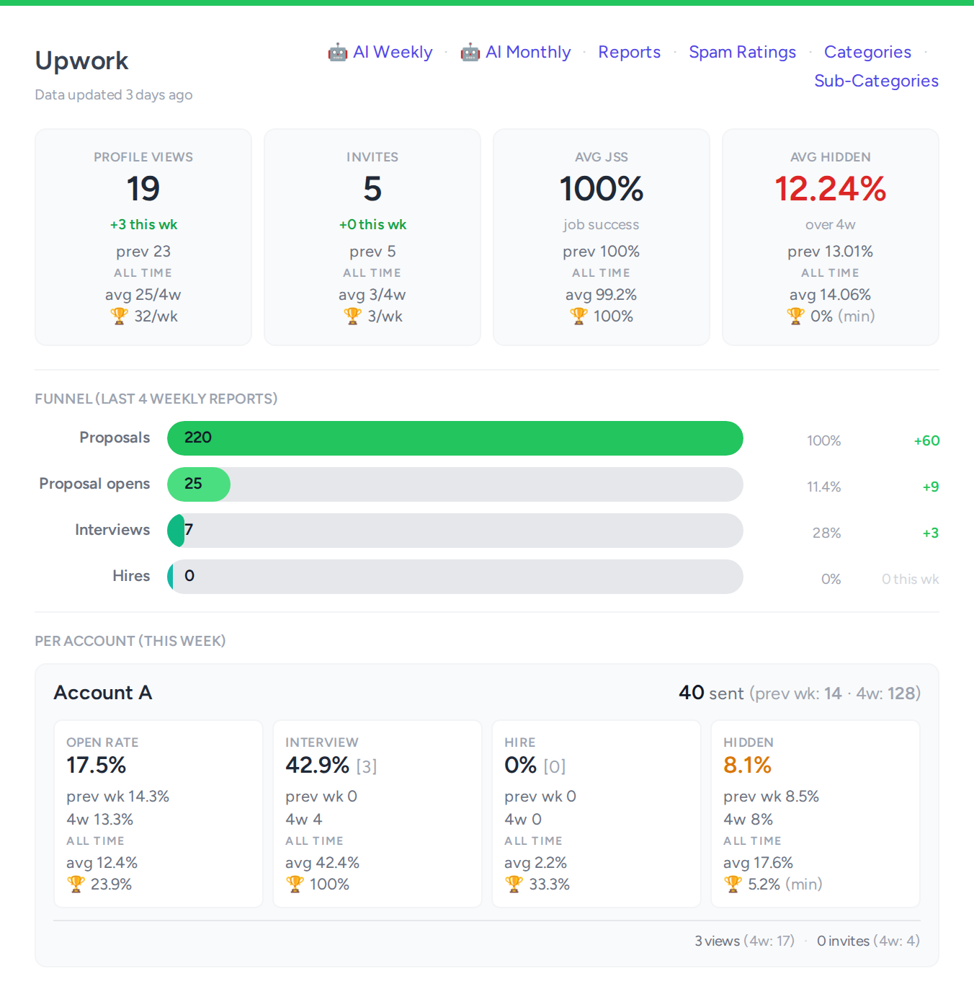Click the Avg JSS 100% value
The width and height of the screenshot is (974, 1002).
[602, 189]
